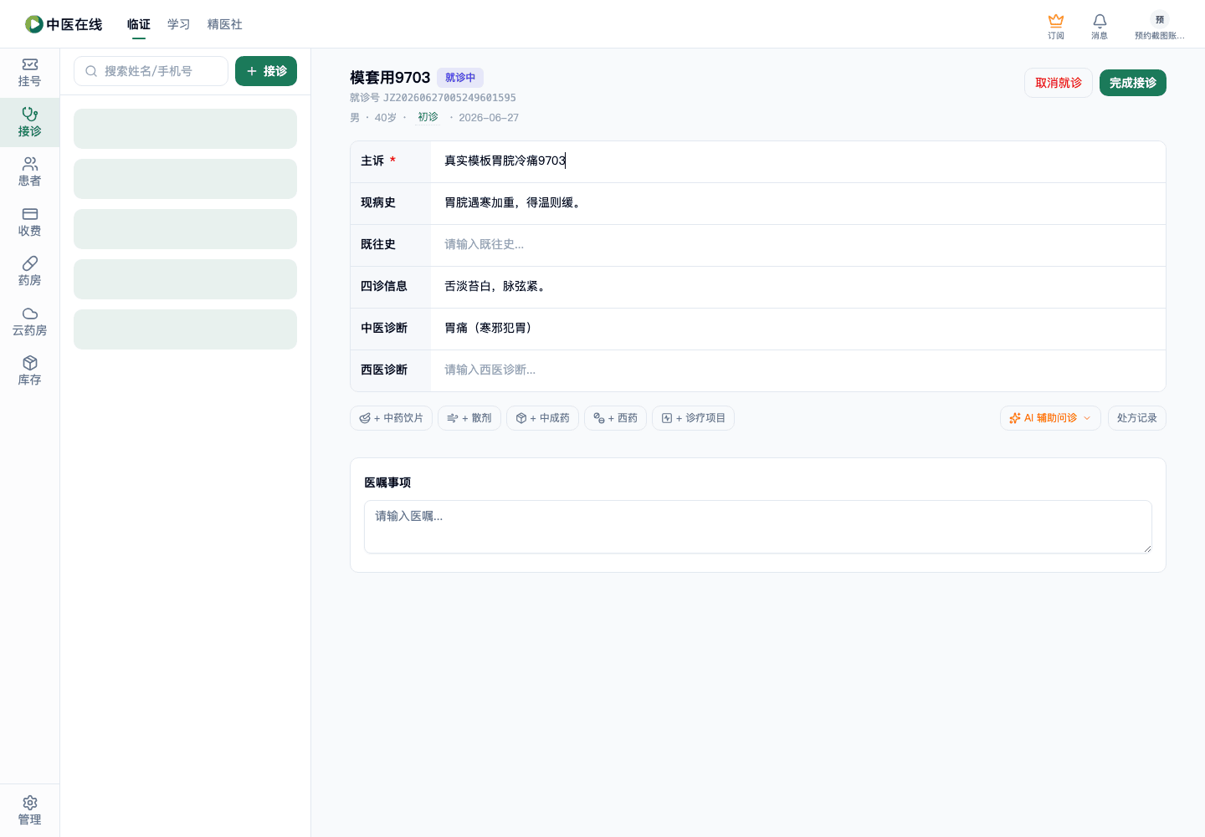Click the 四诊信息 field
The image size is (1205, 837).
[798, 286]
